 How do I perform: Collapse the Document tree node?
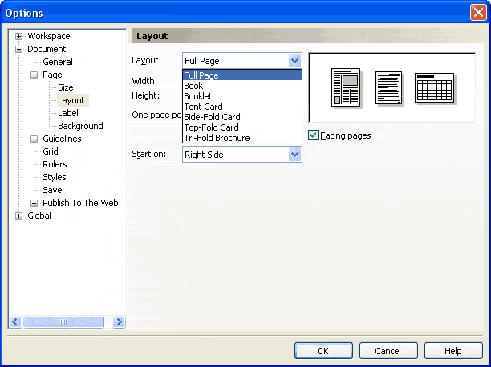click(18, 49)
